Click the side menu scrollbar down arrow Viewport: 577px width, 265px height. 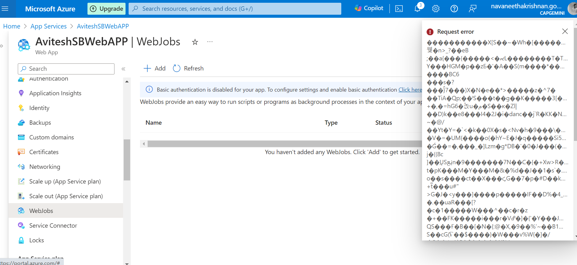pyautogui.click(x=127, y=263)
